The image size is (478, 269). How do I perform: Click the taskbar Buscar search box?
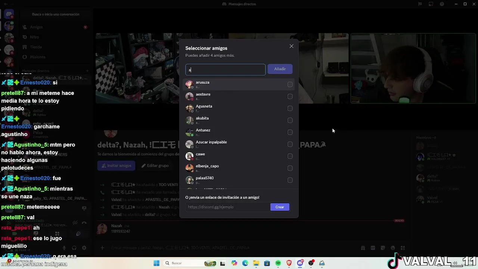(190, 263)
